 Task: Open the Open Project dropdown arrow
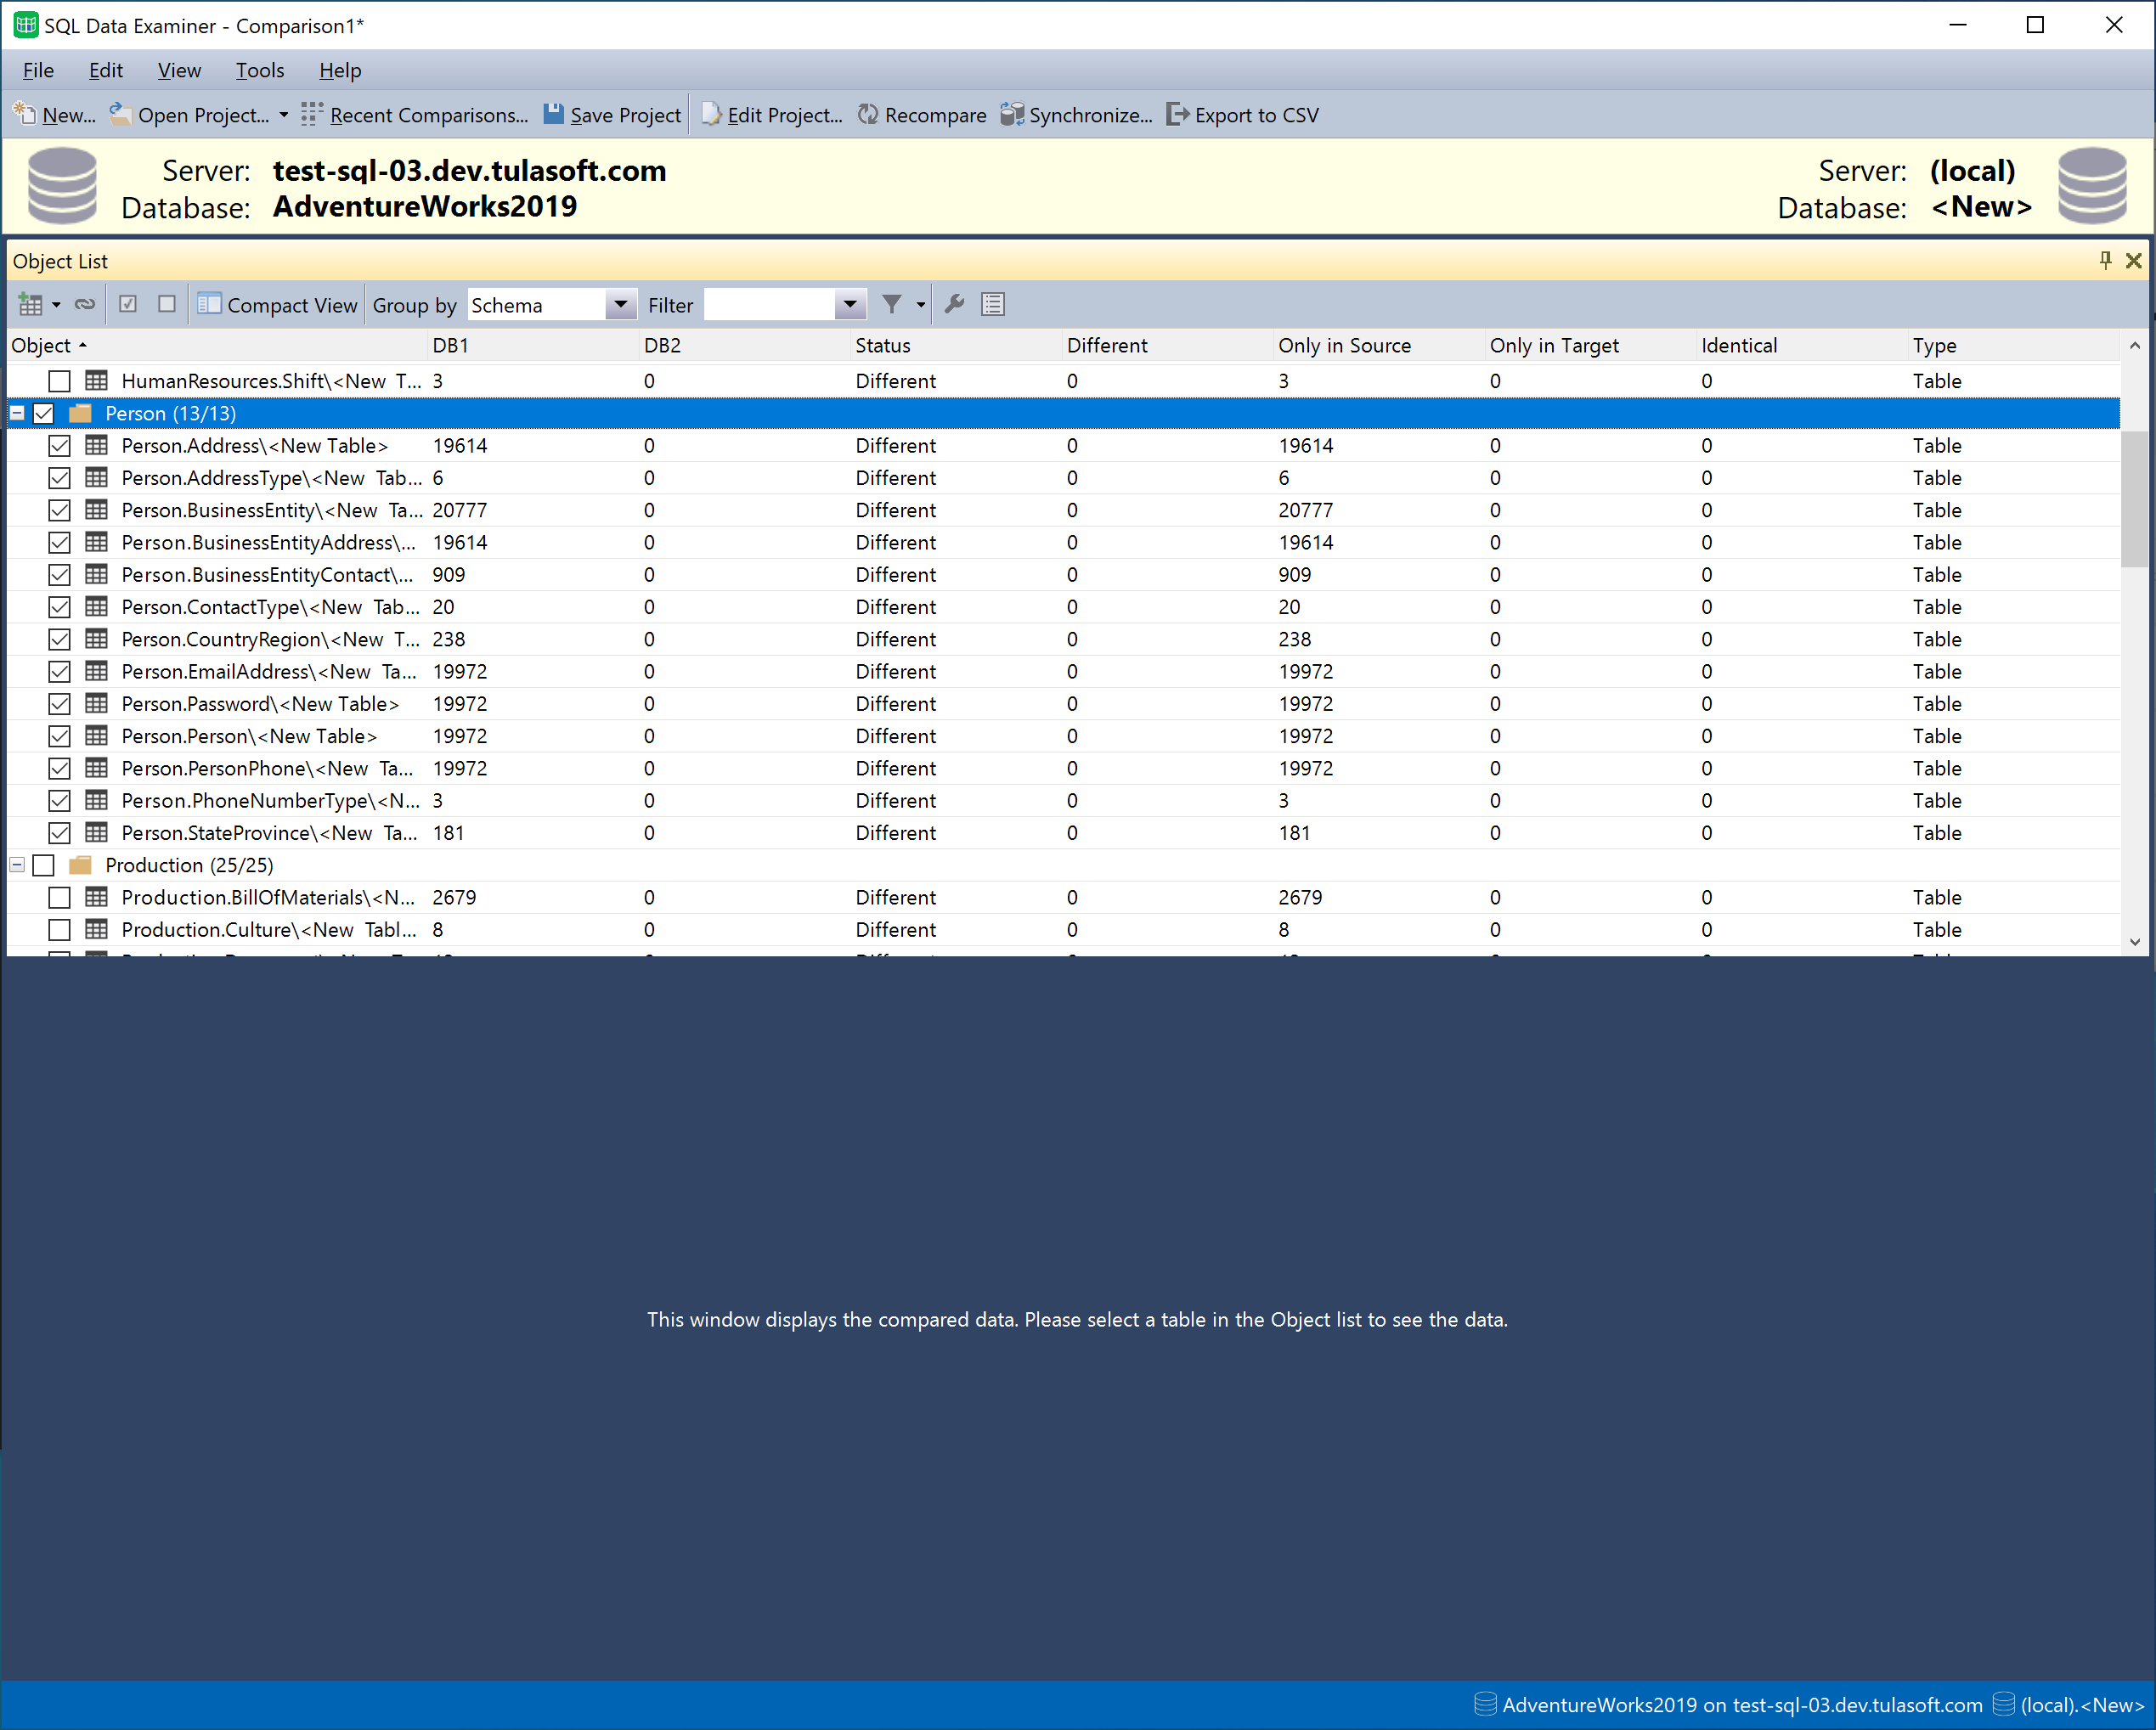(283, 114)
